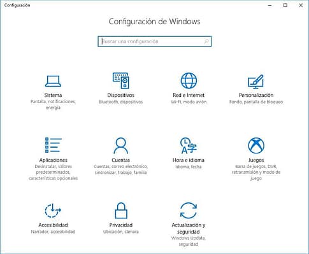The height and width of the screenshot is (254, 309).
Task: Click 'Cuentas, correo electrónico, sincronizar' description
Action: point(120,169)
